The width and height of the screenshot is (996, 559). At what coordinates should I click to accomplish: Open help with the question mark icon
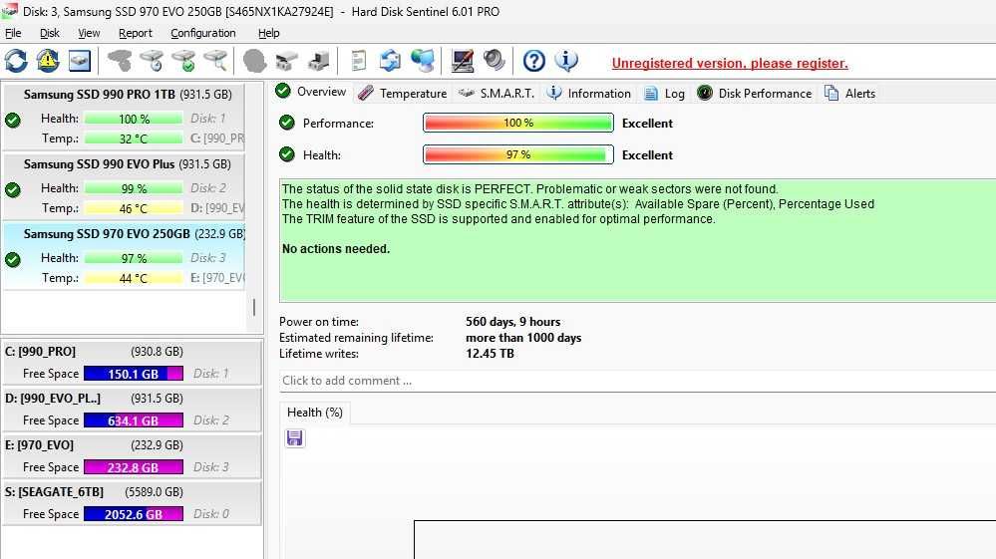533,61
